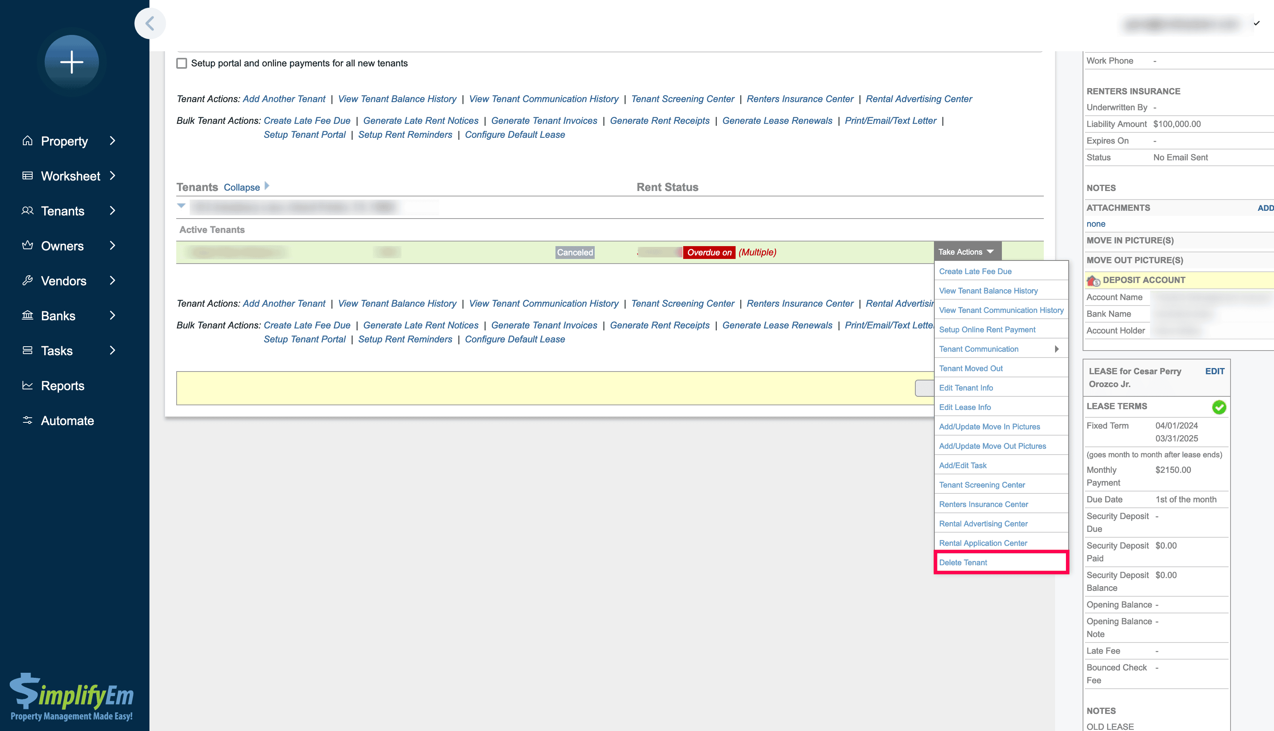Select Delete Tenant from actions menu

tap(963, 562)
